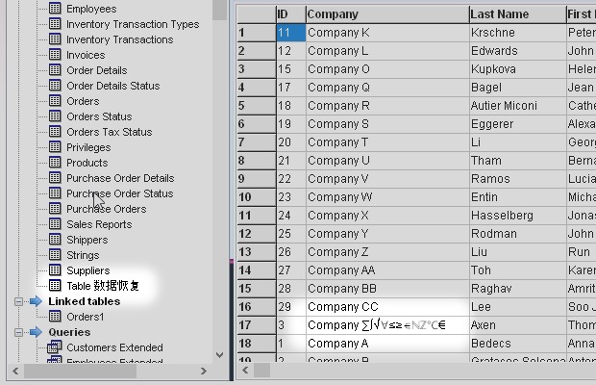Click the Invoices table icon
Viewport: 596px width, 385px height.
tap(55, 55)
